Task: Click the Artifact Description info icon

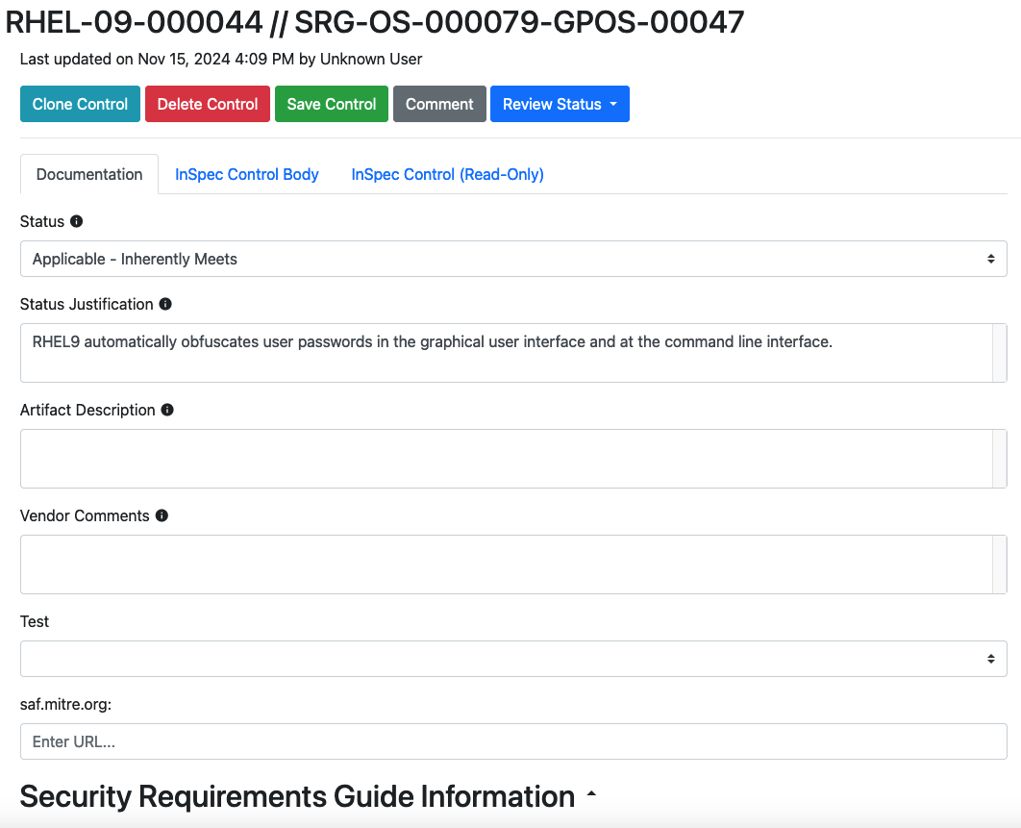Action: 167,410
